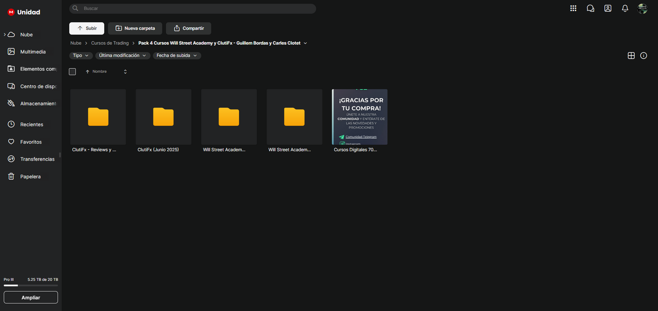Open the Fecha de subida filter
658x311 pixels.
(x=177, y=56)
